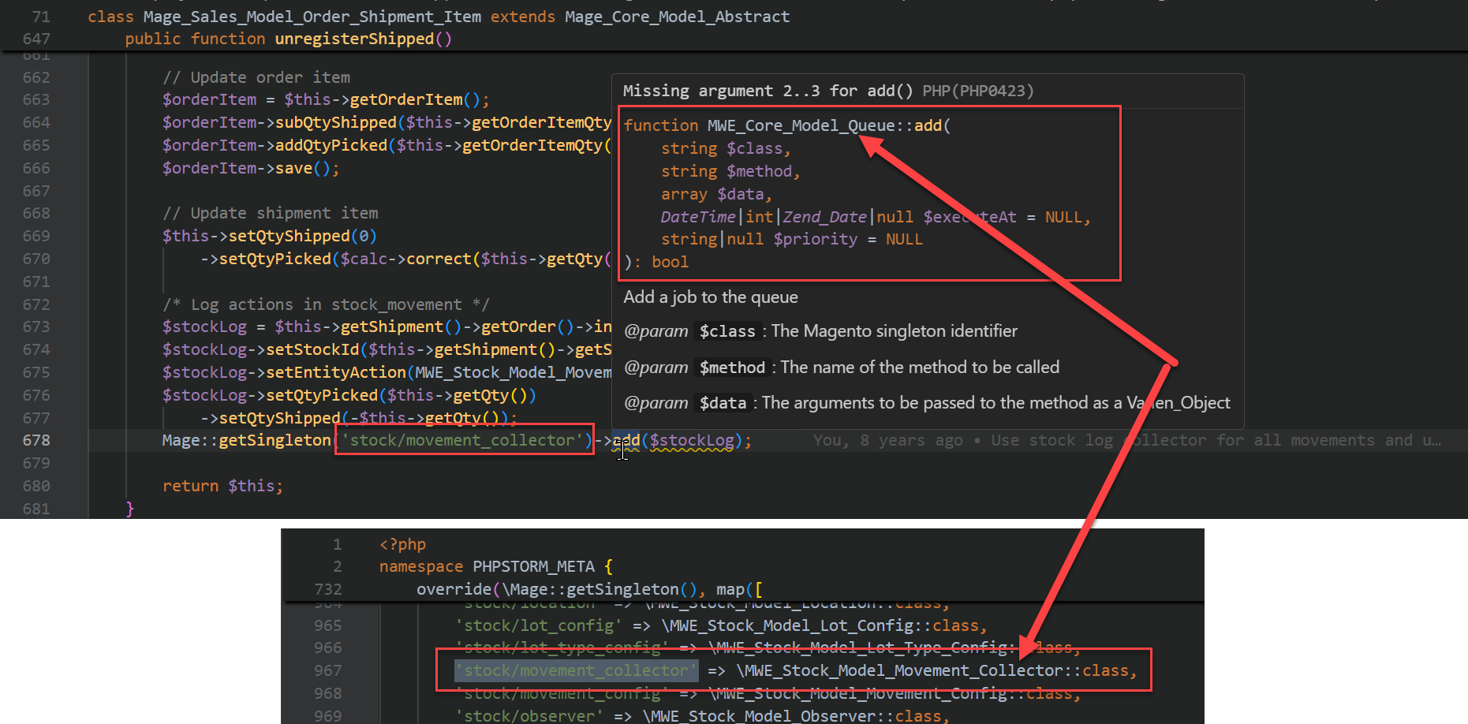Viewport: 1468px width, 724px height.
Task: Click highlighted 'stock/movement_collector' key on line 967
Action: (576, 670)
